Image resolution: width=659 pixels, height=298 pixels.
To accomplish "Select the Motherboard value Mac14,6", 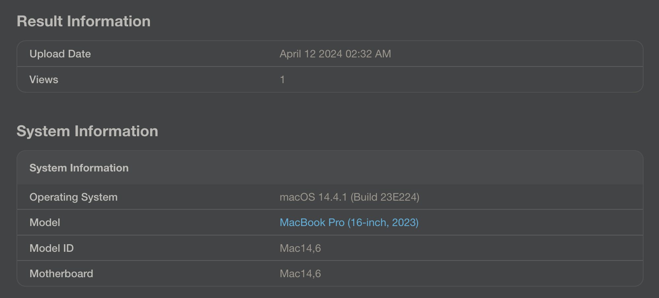I will (300, 274).
